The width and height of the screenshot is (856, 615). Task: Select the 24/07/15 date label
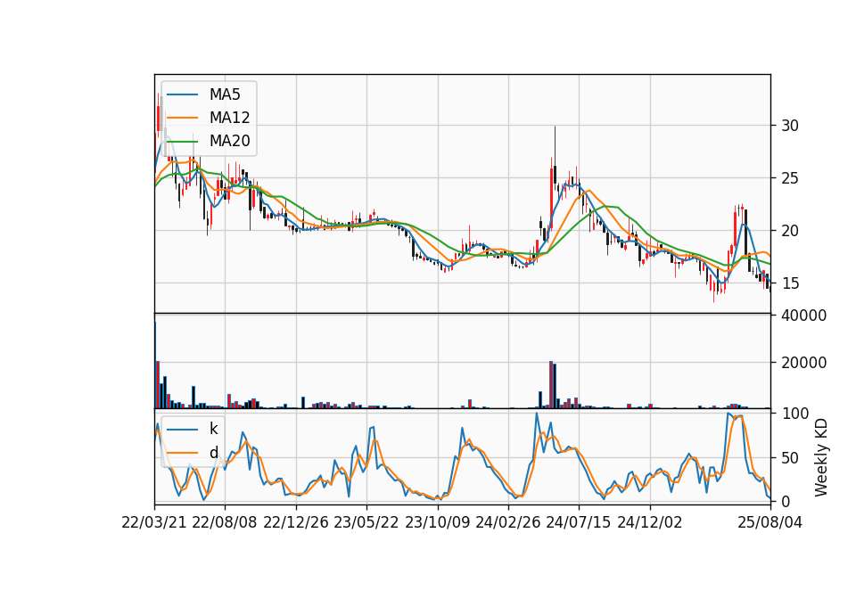579,522
